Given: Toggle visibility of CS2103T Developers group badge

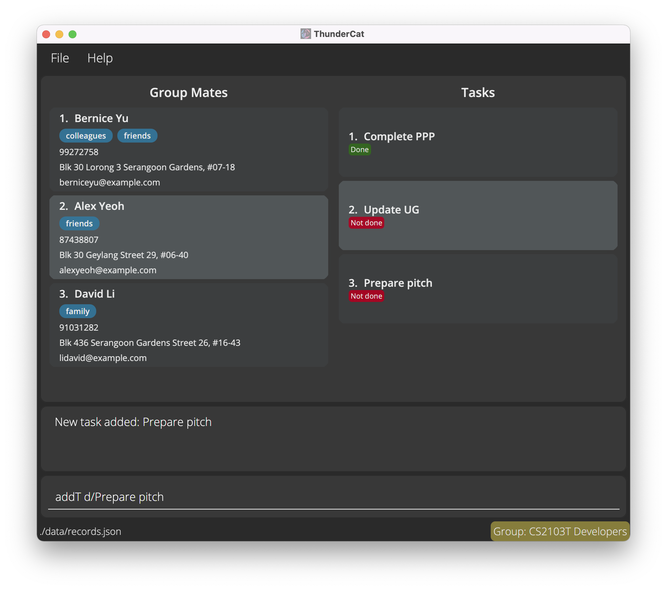Looking at the screenshot, I should pyautogui.click(x=560, y=531).
